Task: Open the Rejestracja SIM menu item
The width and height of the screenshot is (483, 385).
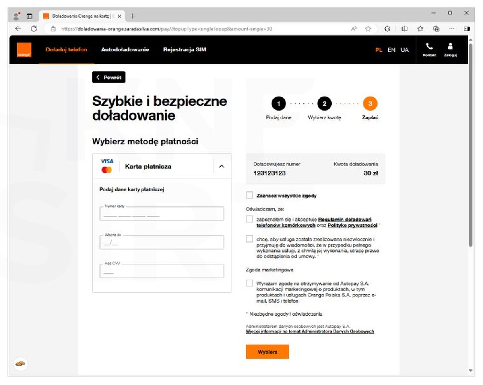Action: [184, 50]
